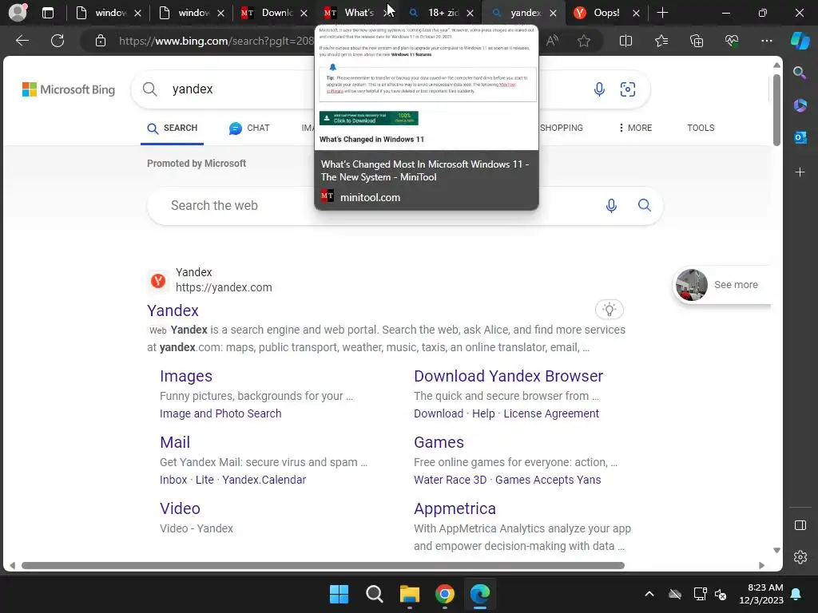818x613 pixels.
Task: Open the Favorites list icon
Action: point(661,41)
